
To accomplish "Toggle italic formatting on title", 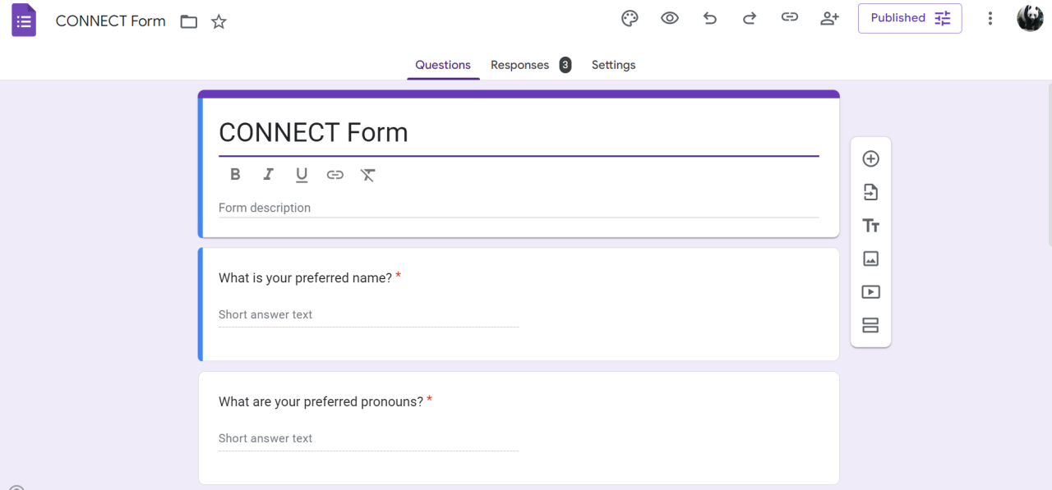I will click(x=268, y=174).
